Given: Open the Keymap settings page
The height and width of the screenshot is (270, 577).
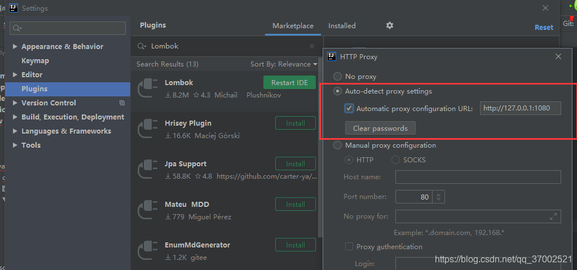Looking at the screenshot, I should tap(35, 61).
